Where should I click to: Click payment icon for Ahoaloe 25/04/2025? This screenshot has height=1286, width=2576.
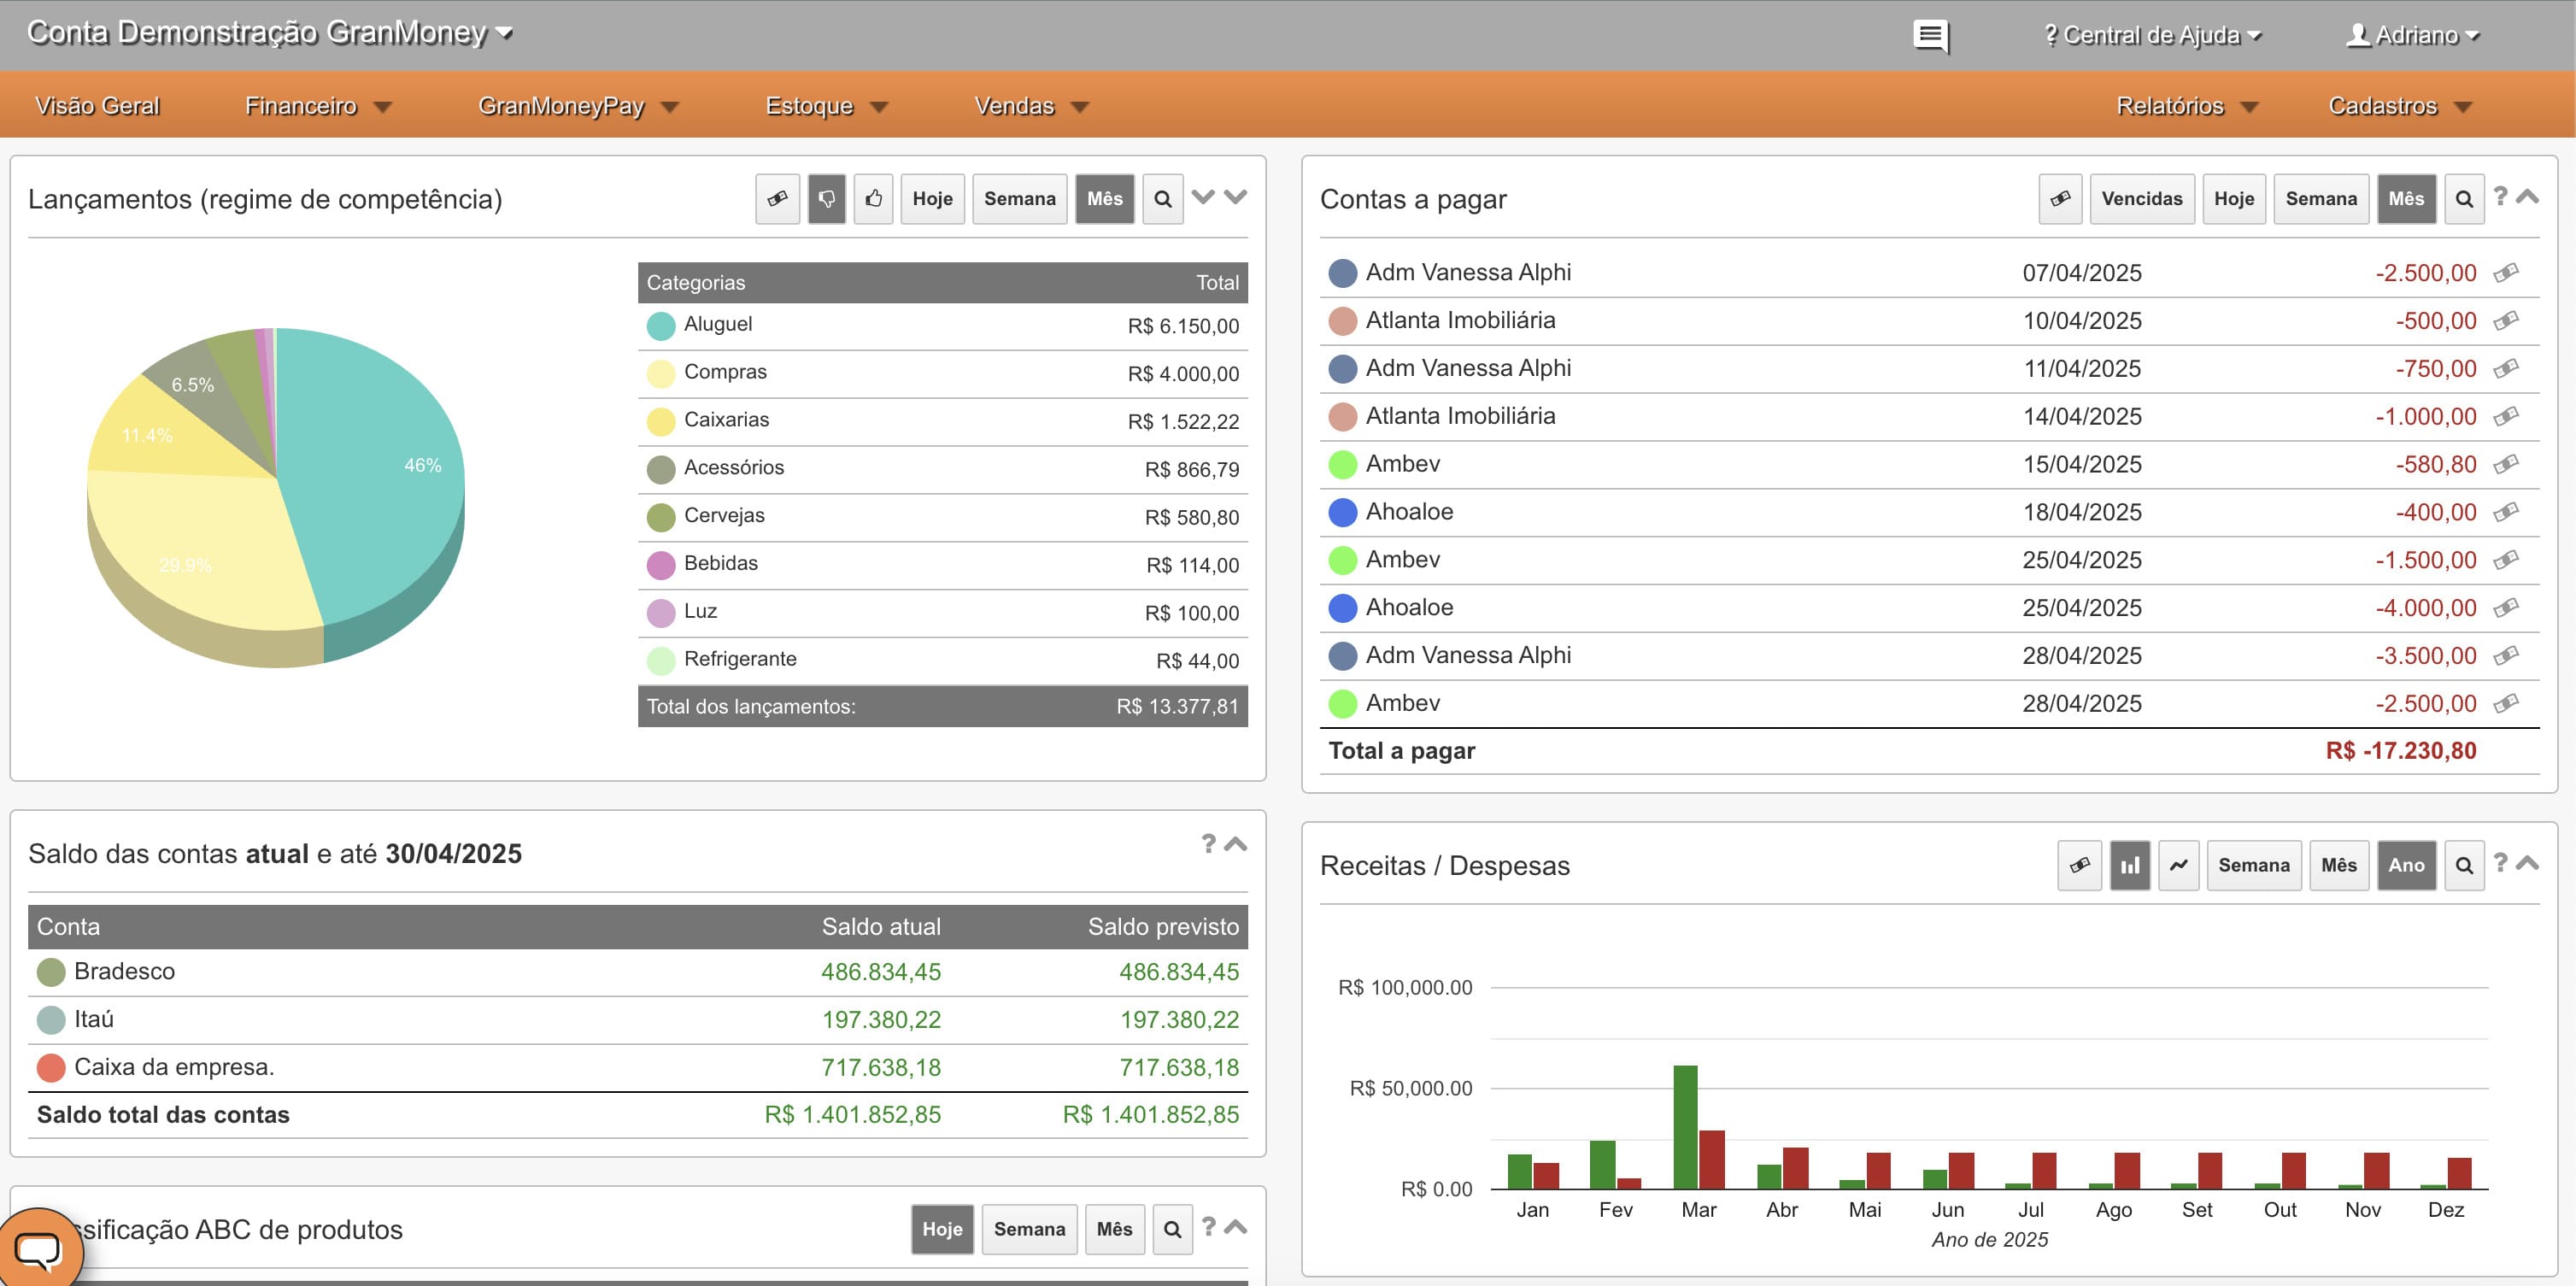(2506, 608)
